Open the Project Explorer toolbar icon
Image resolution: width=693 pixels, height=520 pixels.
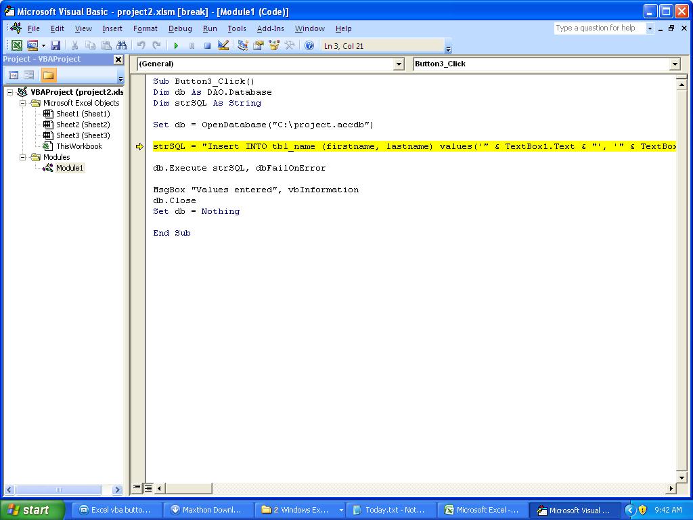(243, 45)
